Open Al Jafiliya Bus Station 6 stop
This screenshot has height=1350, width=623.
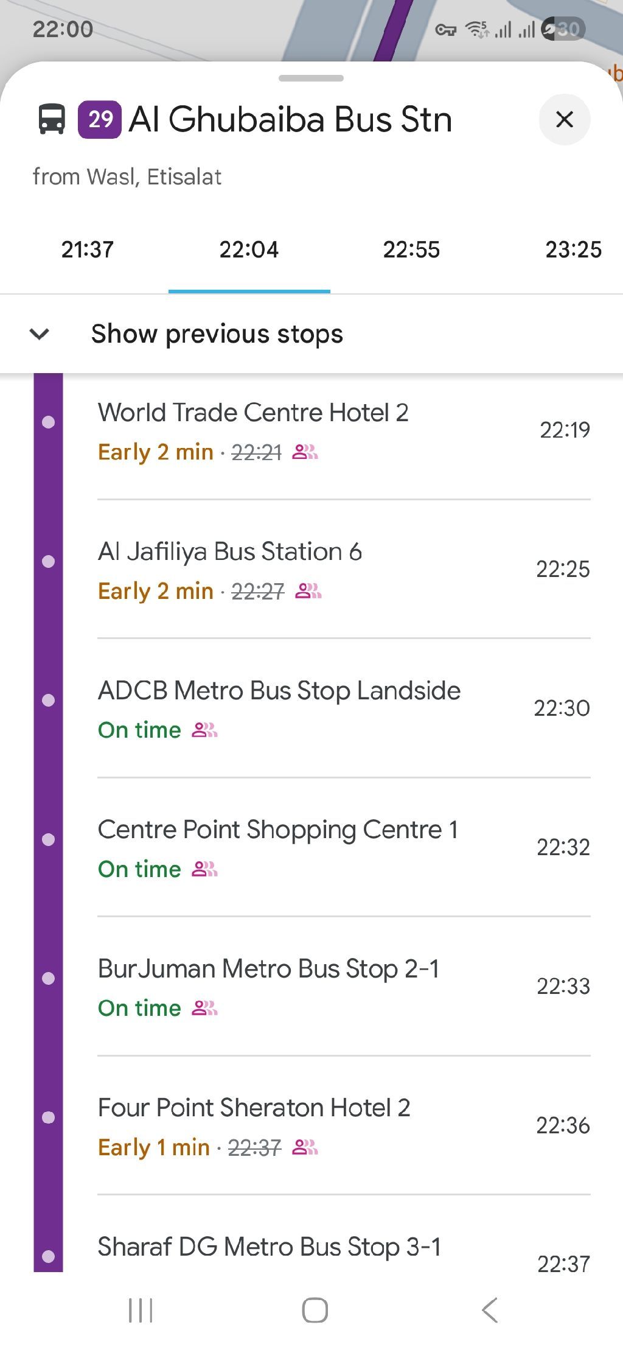click(x=229, y=551)
